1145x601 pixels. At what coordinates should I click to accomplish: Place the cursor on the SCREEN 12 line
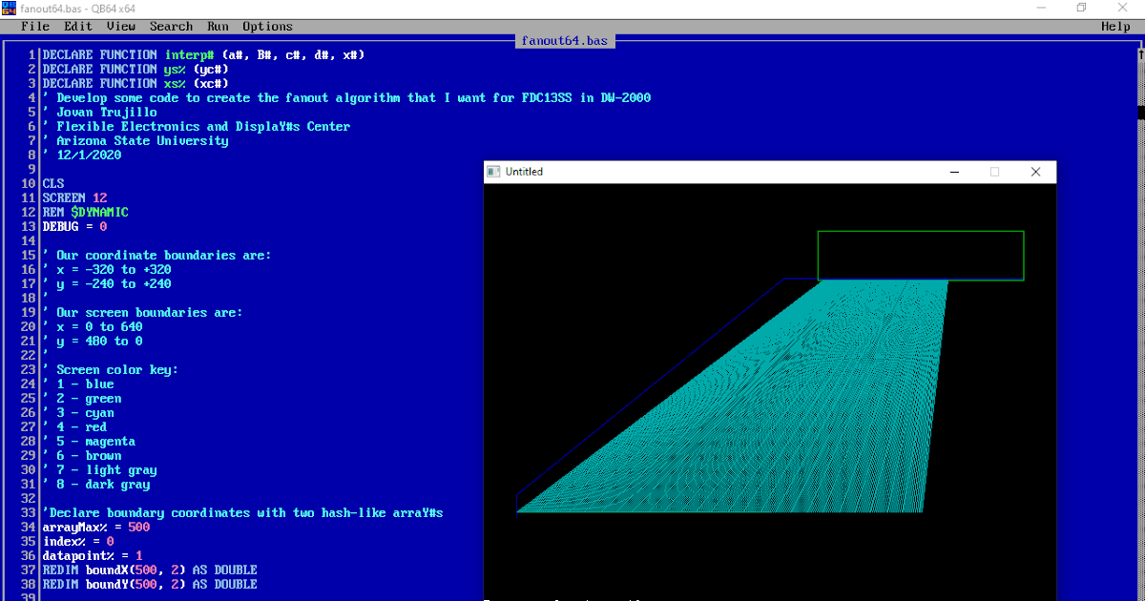(x=76, y=197)
